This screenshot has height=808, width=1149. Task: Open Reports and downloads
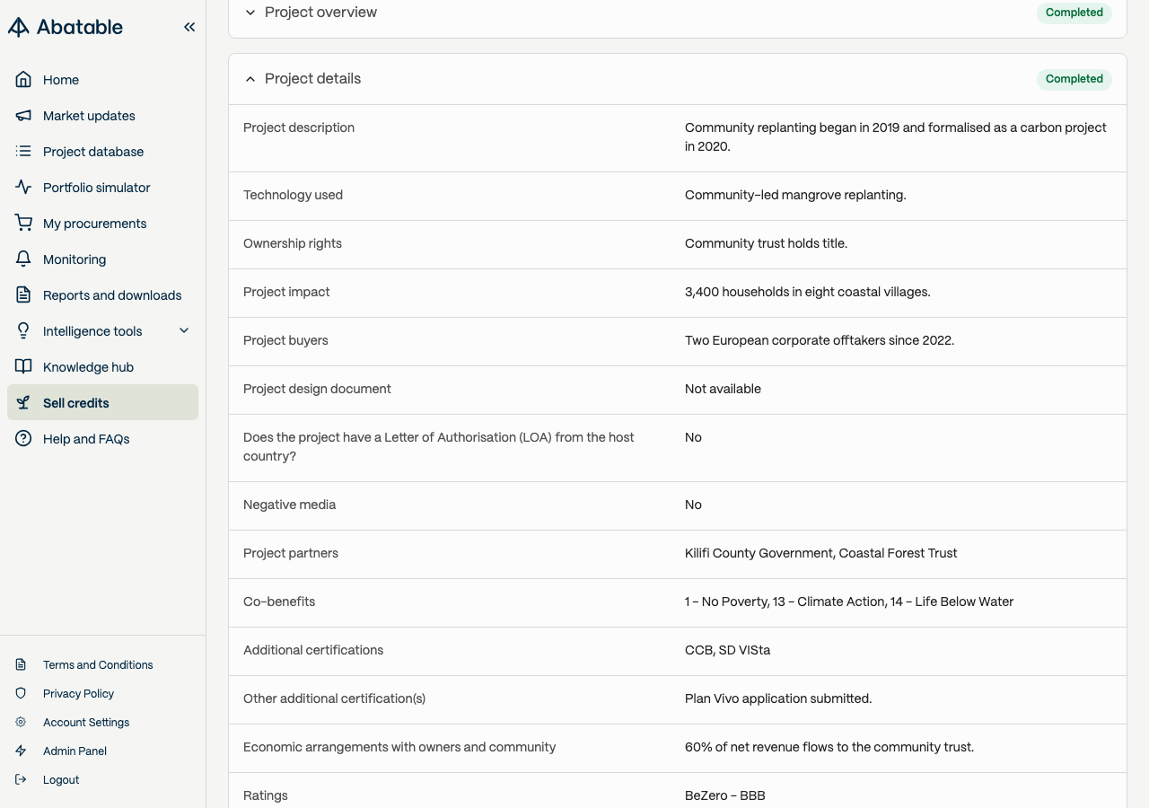[102, 295]
